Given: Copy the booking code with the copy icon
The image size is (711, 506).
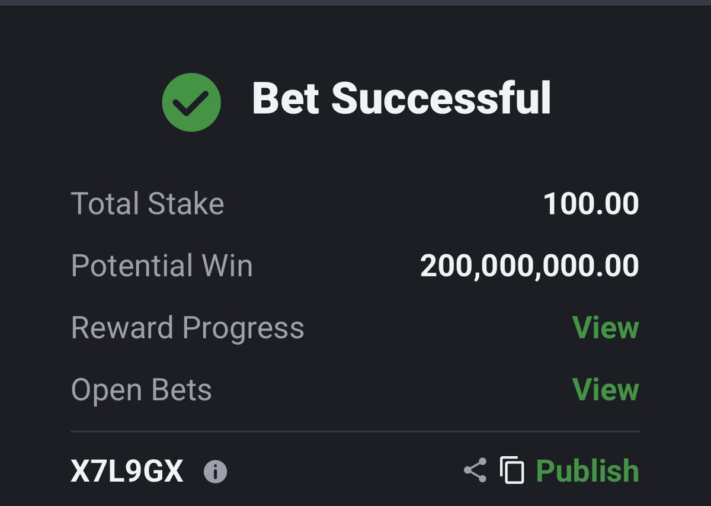Looking at the screenshot, I should pyautogui.click(x=512, y=470).
